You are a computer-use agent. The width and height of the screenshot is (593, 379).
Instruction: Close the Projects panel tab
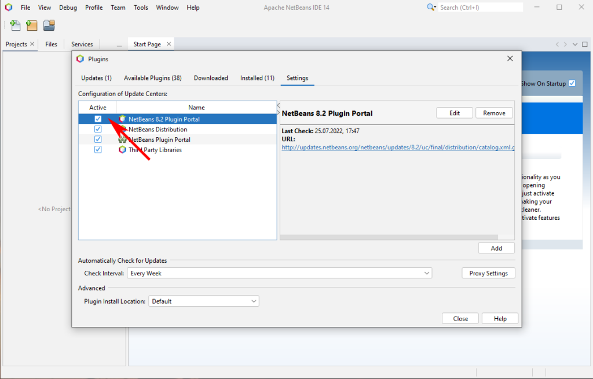point(32,44)
